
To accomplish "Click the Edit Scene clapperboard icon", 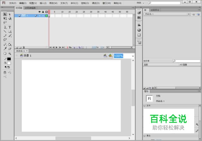I will (x=105, y=55).
